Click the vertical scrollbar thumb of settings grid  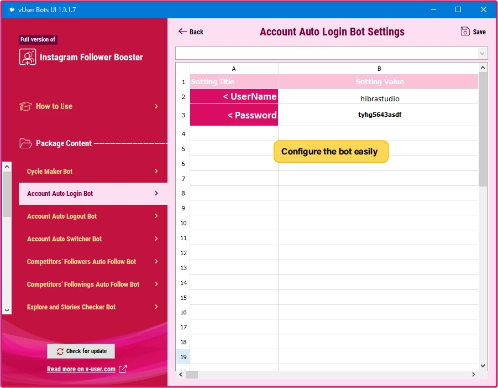pos(483,129)
